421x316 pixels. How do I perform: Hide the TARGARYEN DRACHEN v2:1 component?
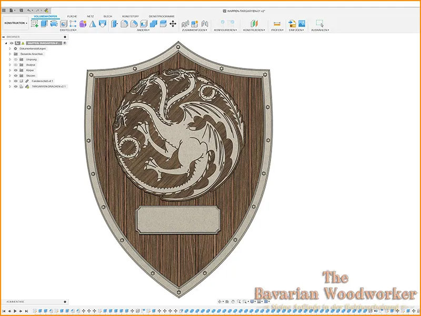pyautogui.click(x=16, y=86)
